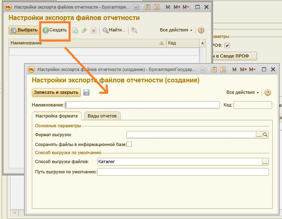
Task: Copy the item using the list toolbar icon
Action: tap(75, 30)
